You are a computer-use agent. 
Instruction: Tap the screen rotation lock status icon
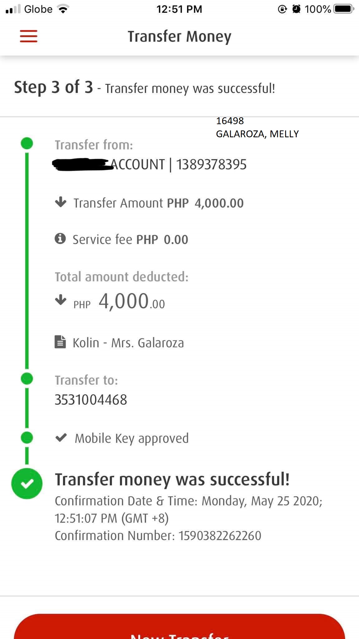click(x=282, y=9)
